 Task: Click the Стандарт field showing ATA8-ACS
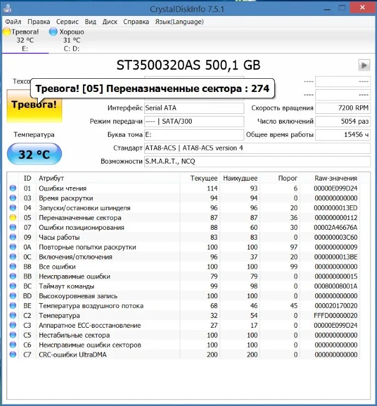[257, 148]
